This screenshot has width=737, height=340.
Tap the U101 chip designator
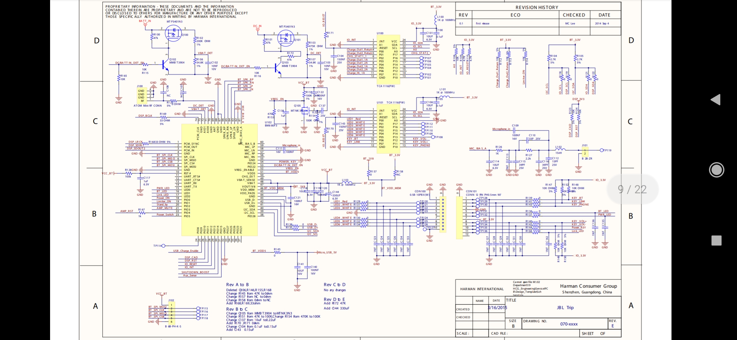point(380,103)
